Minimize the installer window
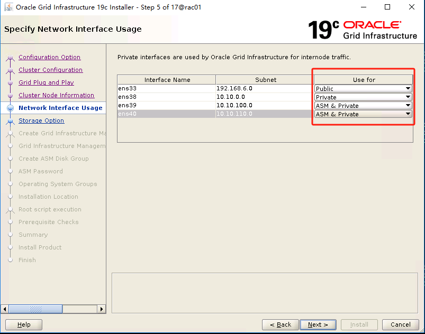425x334 pixels. click(364, 7)
